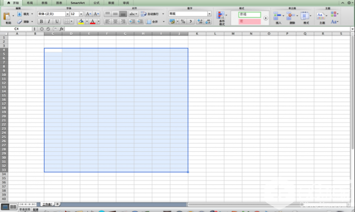Screen dimensions: 355x212
Task: Toggle Bold formatting
Action: click(41, 21)
